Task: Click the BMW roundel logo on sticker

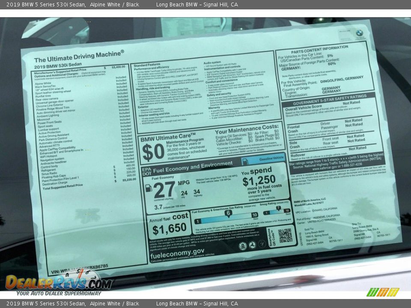Action: pos(359,33)
